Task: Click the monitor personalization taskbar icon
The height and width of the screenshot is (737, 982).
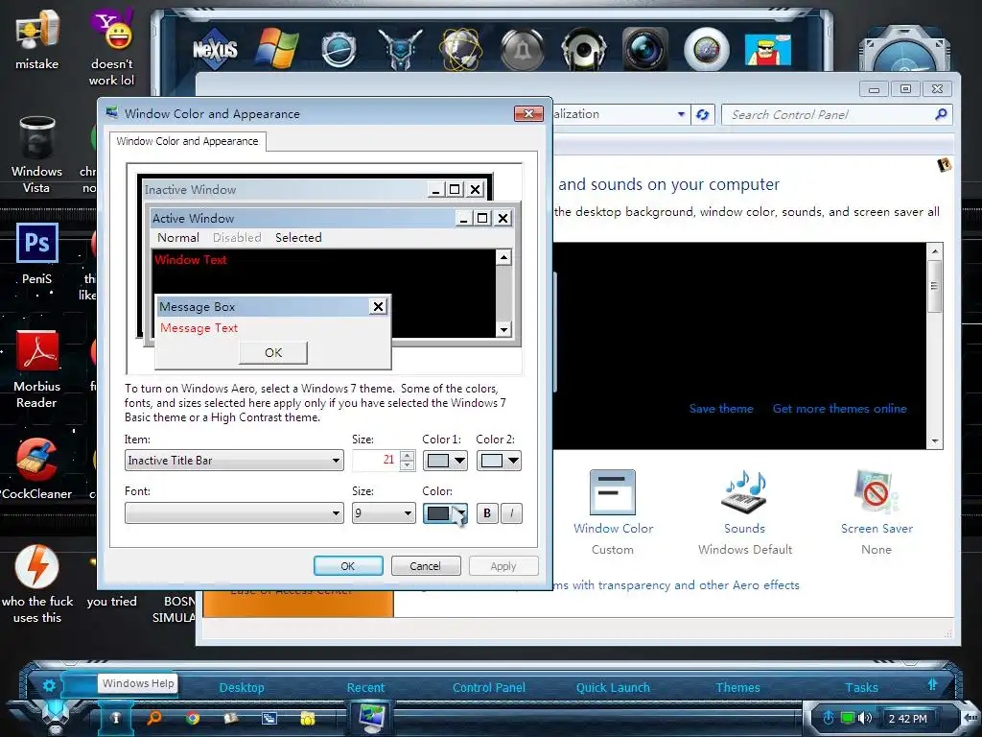Action: point(372,718)
